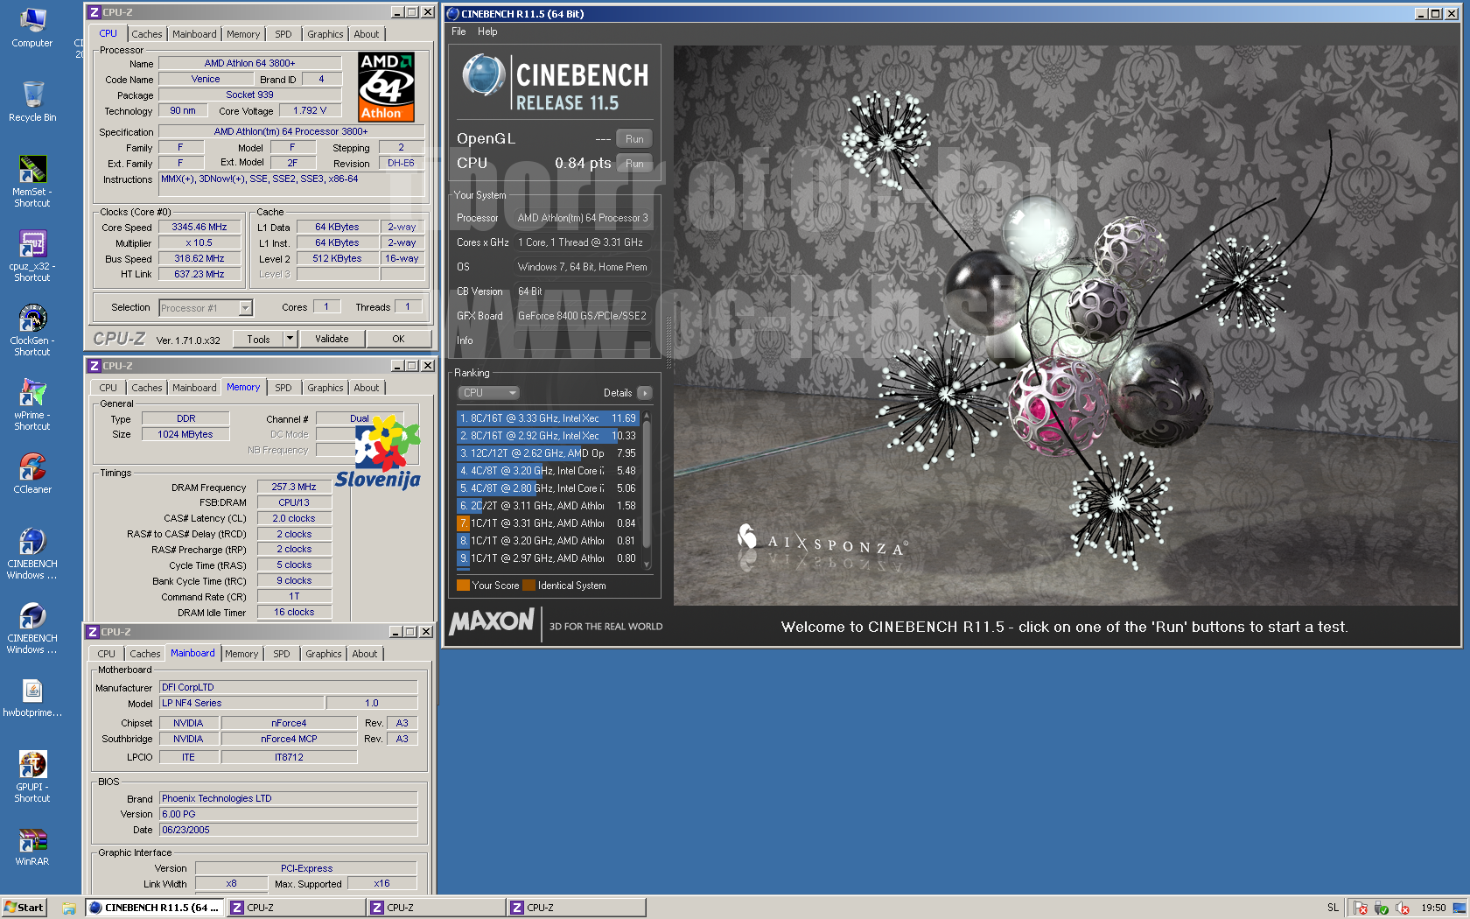This screenshot has width=1470, height=919.
Task: Click the SL language indicator
Action: [1333, 908]
